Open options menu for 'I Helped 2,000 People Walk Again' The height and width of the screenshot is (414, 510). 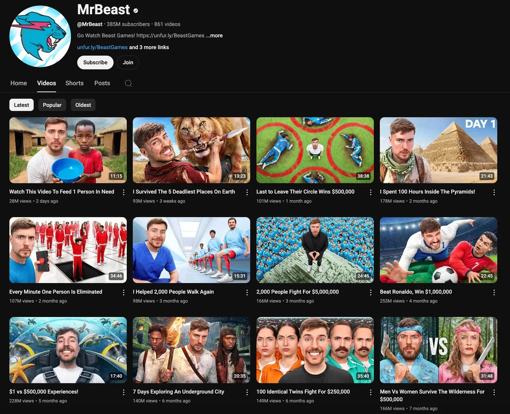247,292
